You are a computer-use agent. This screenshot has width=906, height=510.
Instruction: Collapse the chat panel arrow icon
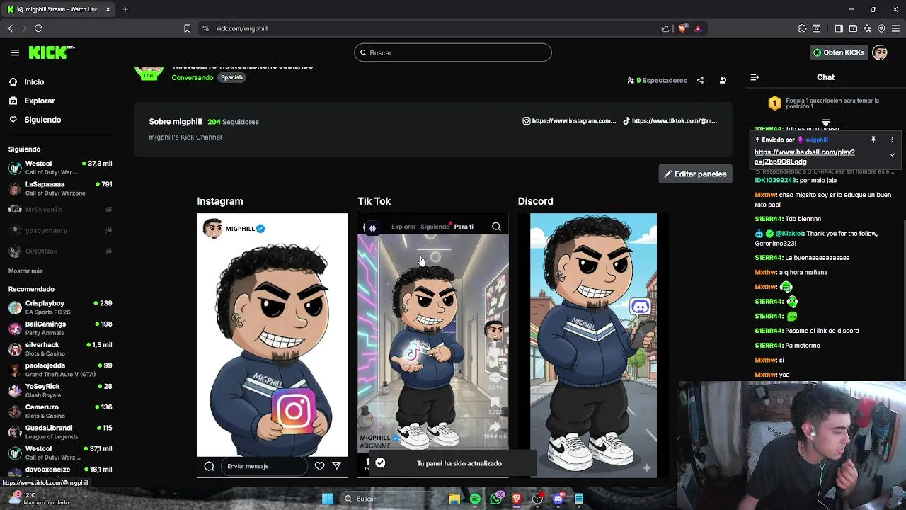pos(755,77)
